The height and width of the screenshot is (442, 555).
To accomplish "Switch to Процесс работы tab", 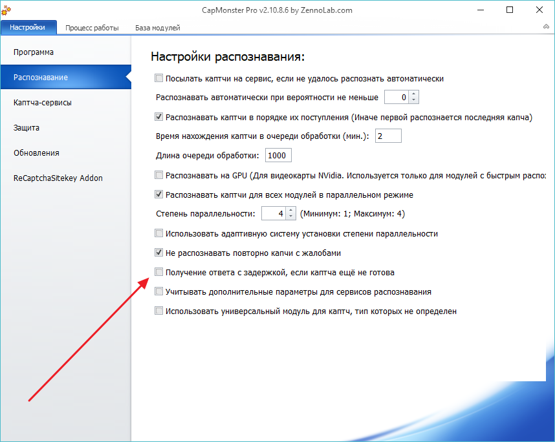I will point(92,28).
